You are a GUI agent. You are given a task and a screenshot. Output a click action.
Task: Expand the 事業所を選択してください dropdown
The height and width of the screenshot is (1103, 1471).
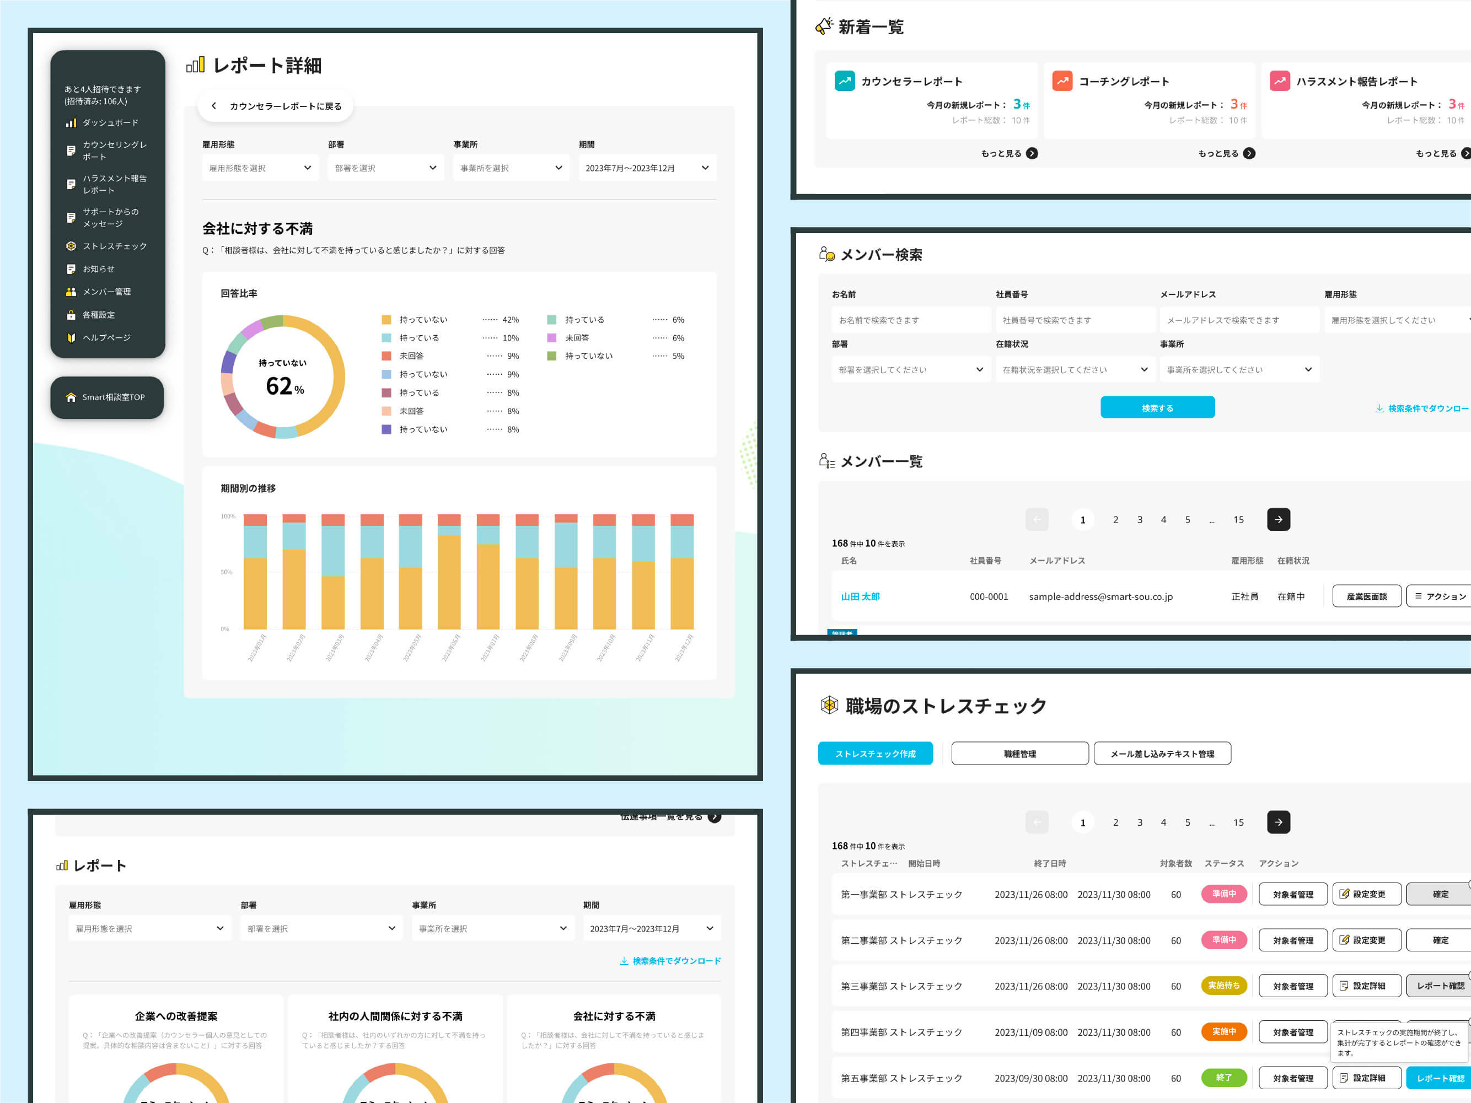click(x=1239, y=370)
